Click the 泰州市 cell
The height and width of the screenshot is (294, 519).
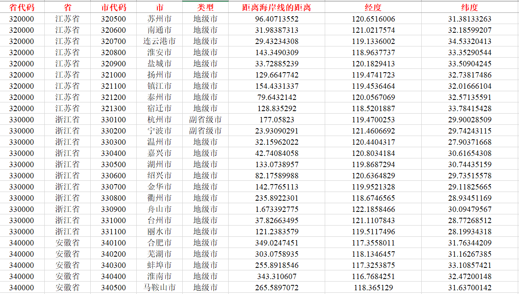tap(159, 97)
